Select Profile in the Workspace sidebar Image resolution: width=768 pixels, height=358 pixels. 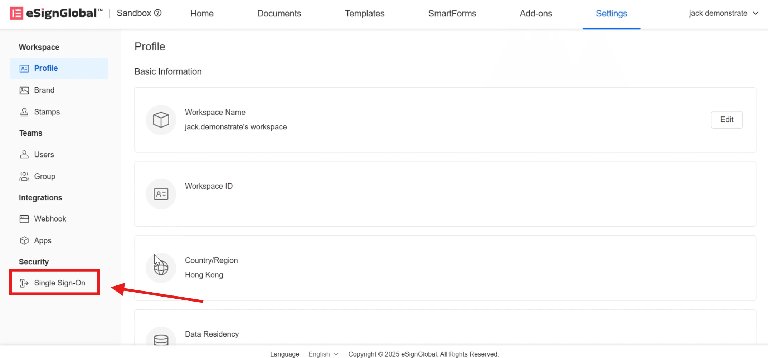[46, 68]
